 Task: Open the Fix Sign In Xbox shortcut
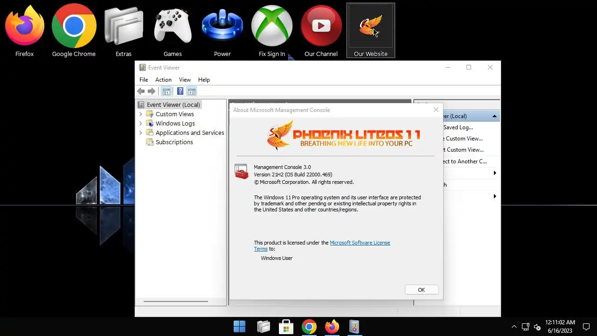272,30
